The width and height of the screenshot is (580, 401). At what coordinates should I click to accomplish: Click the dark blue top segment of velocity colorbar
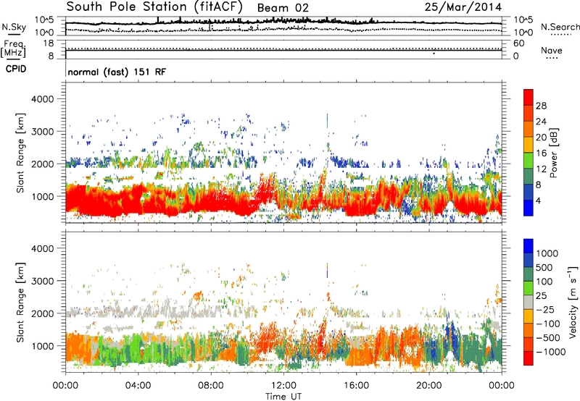coord(529,246)
